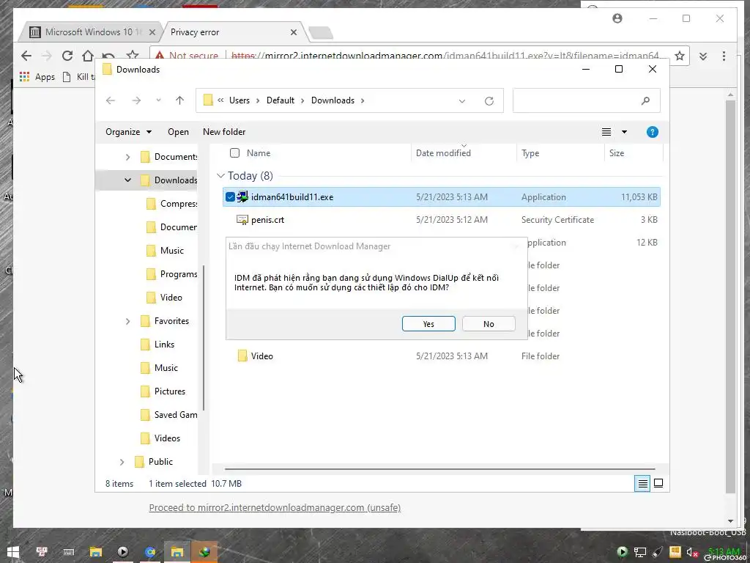Screen dimensions: 750x563
Task: Click the Chrome home button
Action: pyautogui.click(x=88, y=56)
